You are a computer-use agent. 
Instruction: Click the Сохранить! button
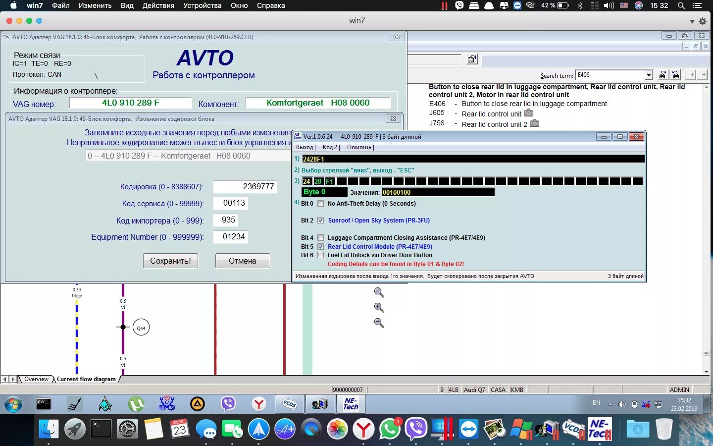tap(170, 261)
